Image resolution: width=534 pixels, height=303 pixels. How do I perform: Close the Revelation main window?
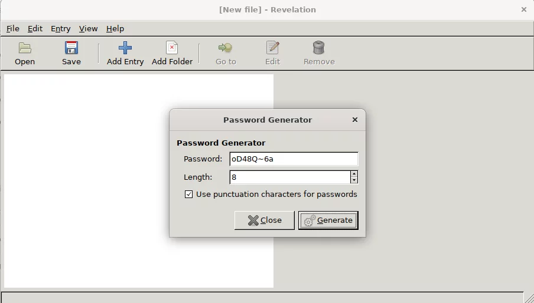pyautogui.click(x=524, y=9)
